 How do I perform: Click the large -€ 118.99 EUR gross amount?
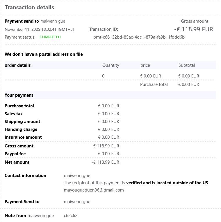194,29
